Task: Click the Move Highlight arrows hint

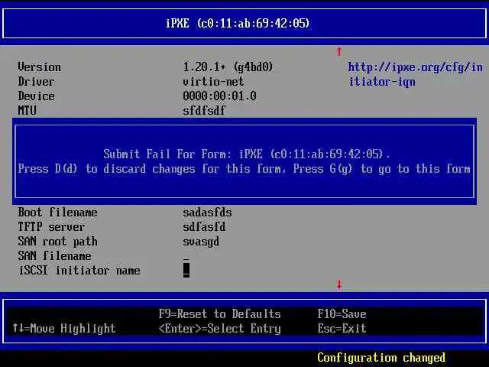Action: point(64,328)
